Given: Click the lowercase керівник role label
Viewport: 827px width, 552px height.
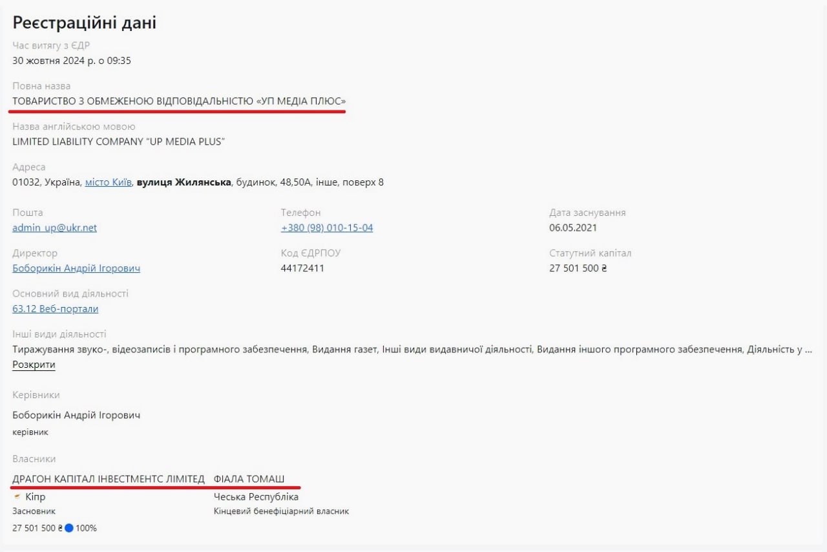Looking at the screenshot, I should click(x=30, y=432).
